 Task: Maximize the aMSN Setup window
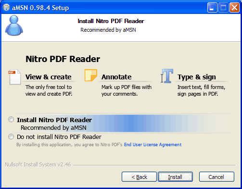pyautogui.click(x=223, y=7)
